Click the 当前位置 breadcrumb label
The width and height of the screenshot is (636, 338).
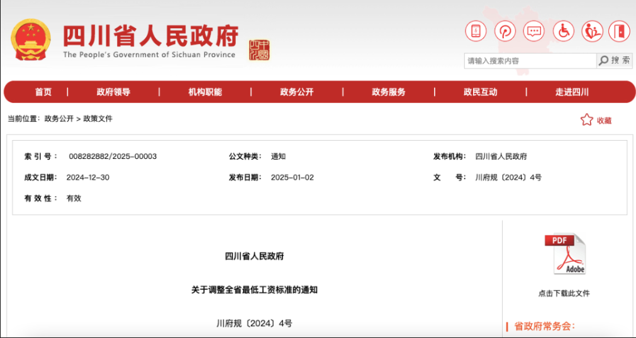pos(24,119)
